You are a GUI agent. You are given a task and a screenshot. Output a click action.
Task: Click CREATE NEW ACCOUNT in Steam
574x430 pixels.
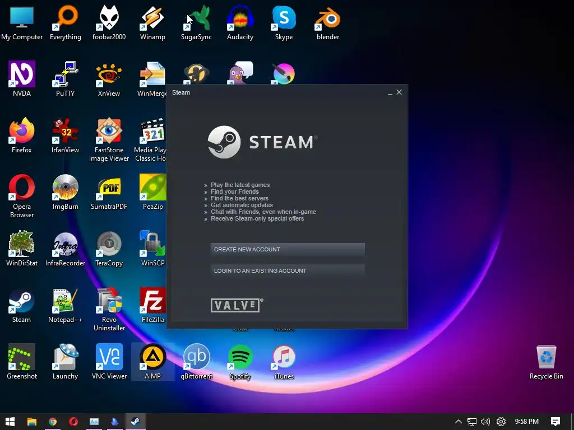pyautogui.click(x=288, y=249)
